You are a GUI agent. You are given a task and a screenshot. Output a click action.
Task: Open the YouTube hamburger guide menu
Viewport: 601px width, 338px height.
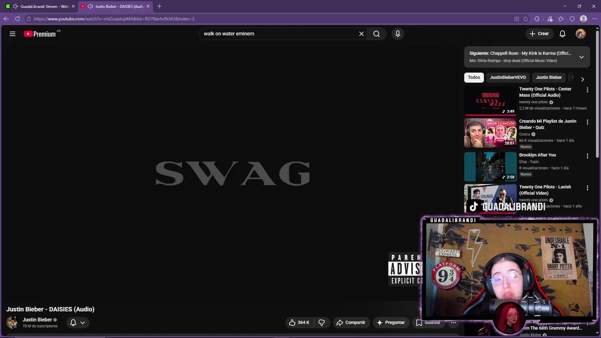click(13, 34)
